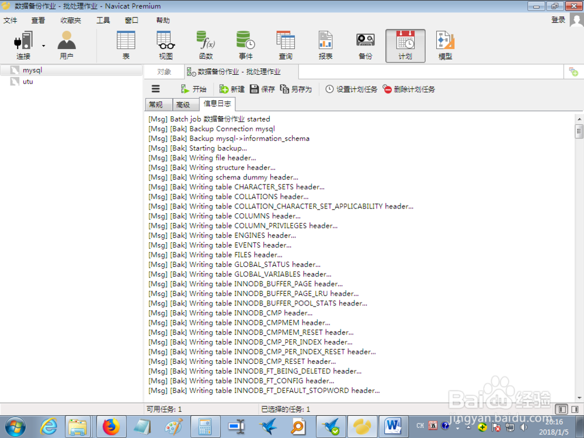
Task: Open the Paint palette app in the taskbar
Action: 173,427
